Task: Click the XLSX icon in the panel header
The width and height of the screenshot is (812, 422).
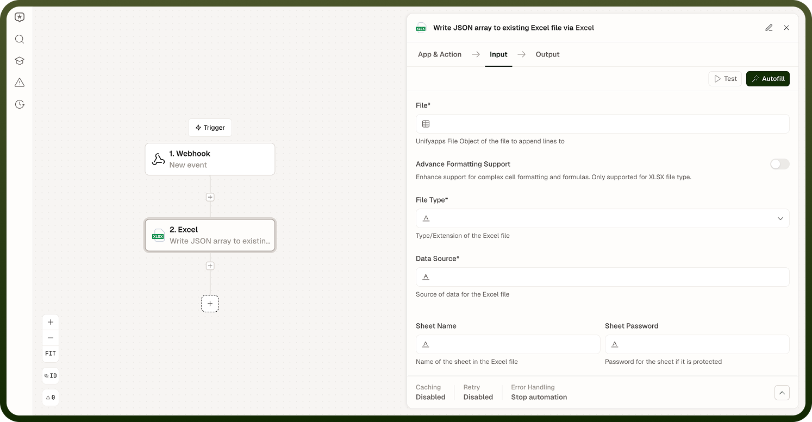Action: [421, 28]
